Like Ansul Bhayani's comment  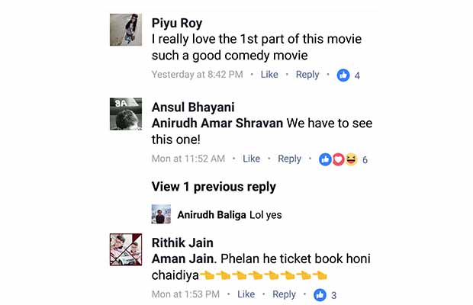251,159
